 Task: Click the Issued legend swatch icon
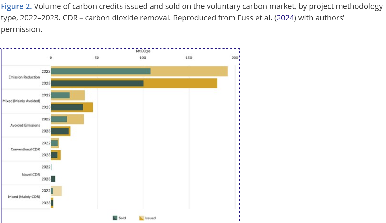click(141, 218)
